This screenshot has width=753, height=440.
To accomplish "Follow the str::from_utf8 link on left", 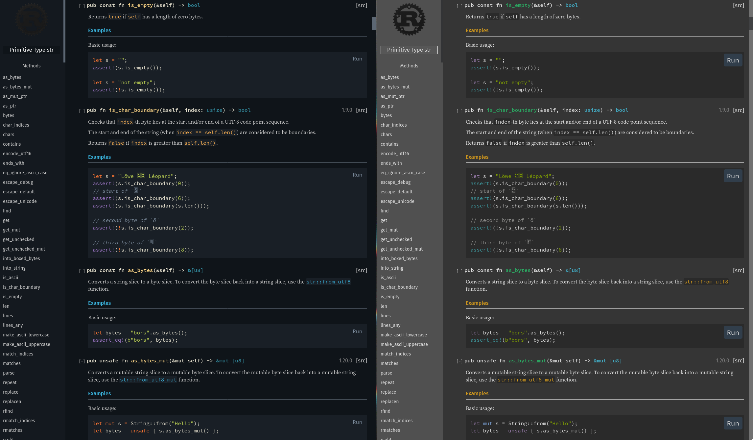I will point(328,281).
